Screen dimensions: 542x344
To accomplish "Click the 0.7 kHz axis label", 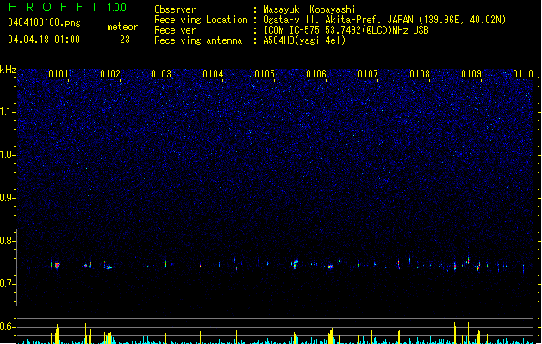I will [7, 284].
